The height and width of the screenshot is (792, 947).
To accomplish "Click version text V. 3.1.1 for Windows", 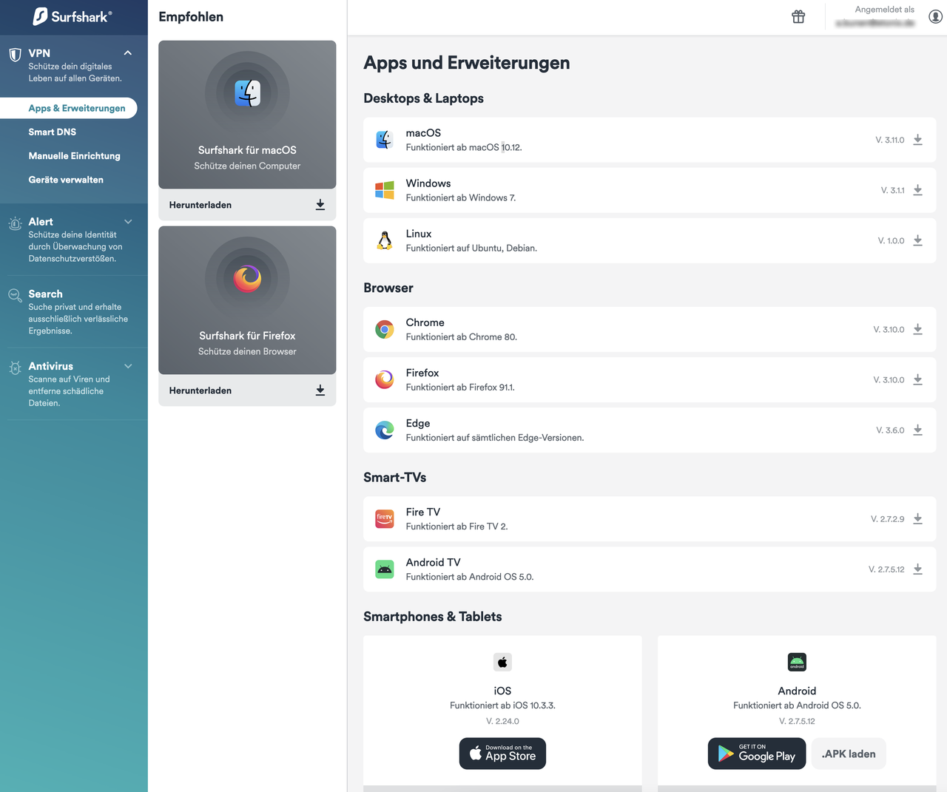I will click(892, 190).
